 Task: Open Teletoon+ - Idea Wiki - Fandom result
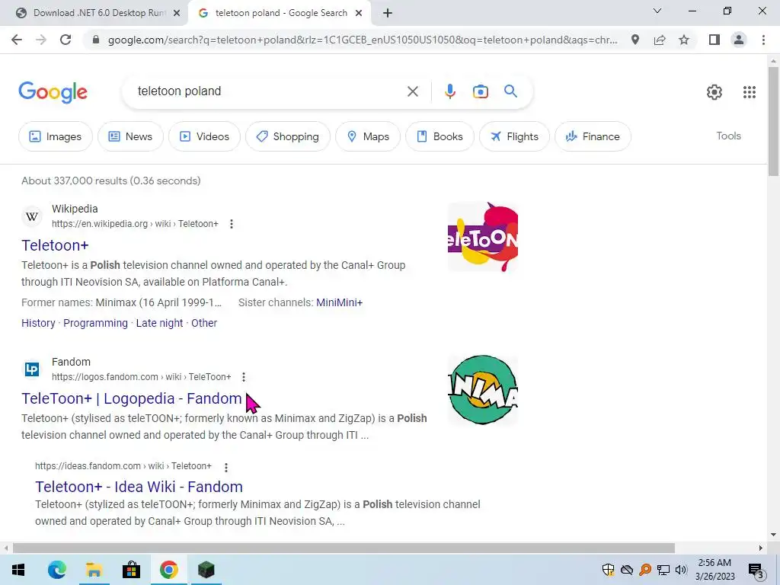[139, 487]
